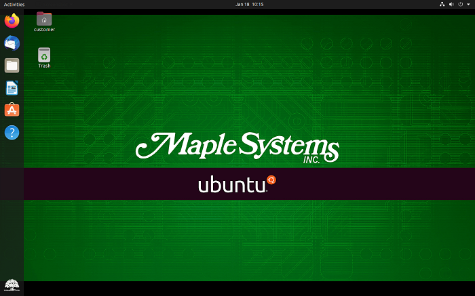Screen dimensions: 475x296
Task: Select the customer home folder icon
Action: 44,22
